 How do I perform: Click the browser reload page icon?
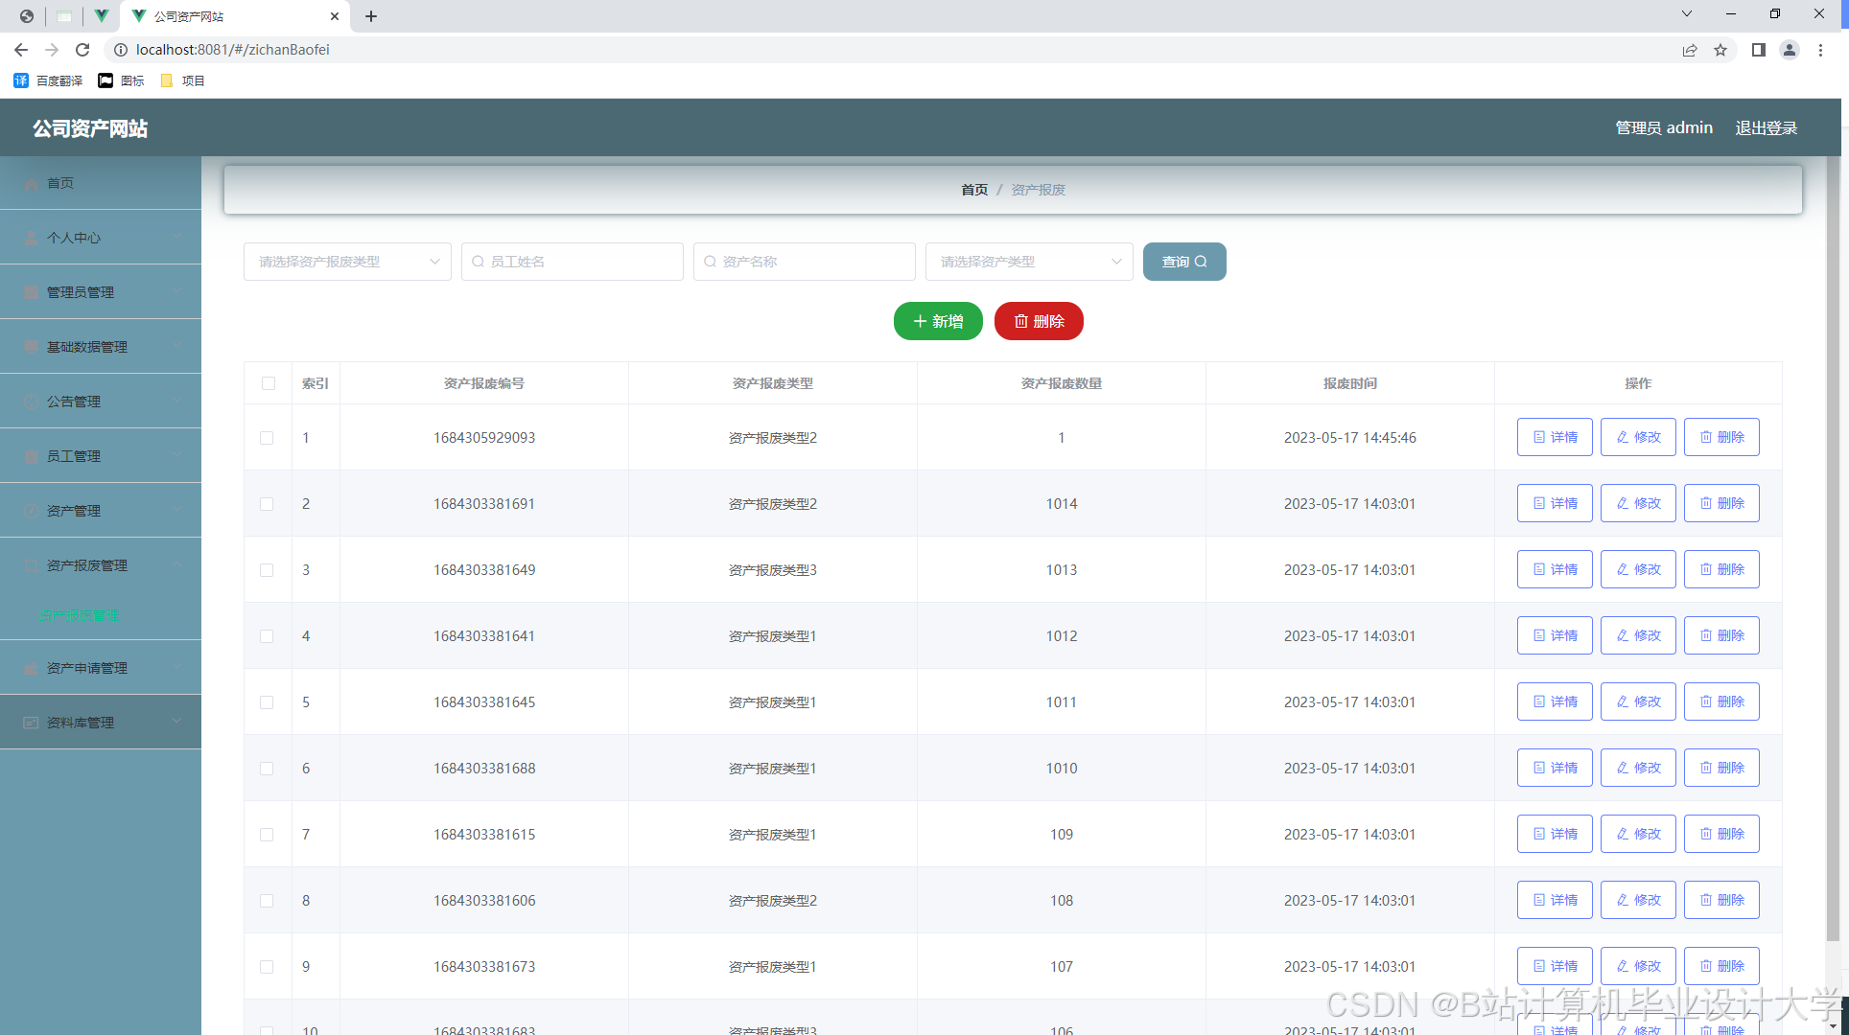(x=82, y=50)
